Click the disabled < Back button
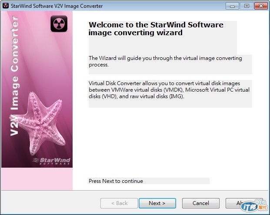 point(119,203)
